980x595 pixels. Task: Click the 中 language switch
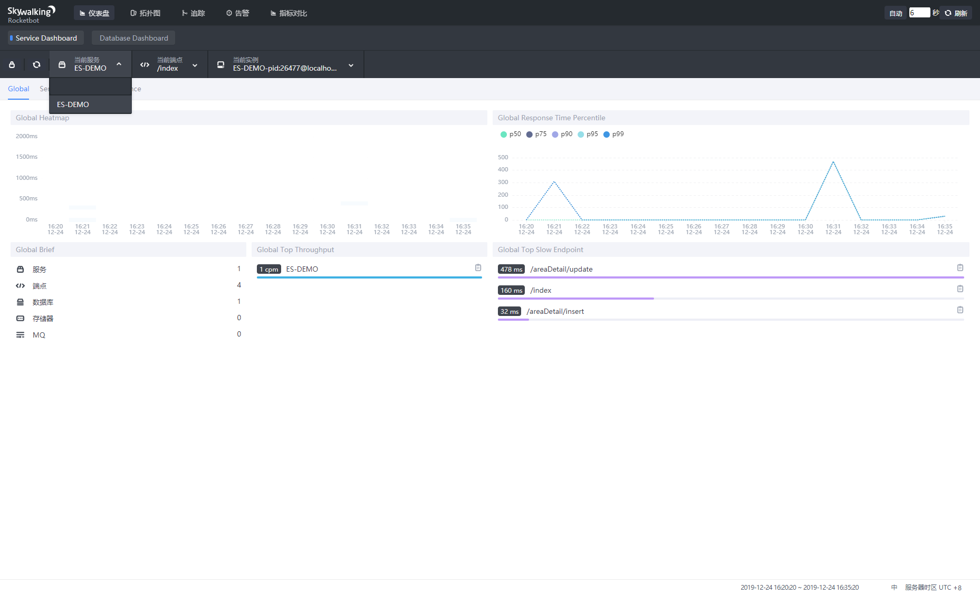point(894,587)
